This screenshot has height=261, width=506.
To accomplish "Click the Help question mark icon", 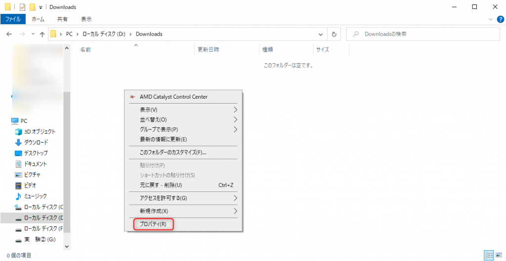I will point(500,19).
